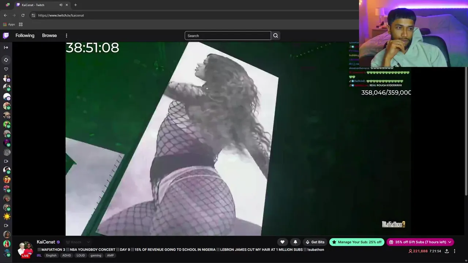Click the AMP tag

pyautogui.click(x=110, y=255)
